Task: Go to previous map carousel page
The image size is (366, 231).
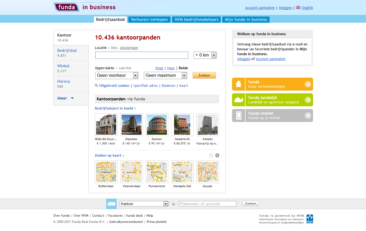Action: (211, 155)
